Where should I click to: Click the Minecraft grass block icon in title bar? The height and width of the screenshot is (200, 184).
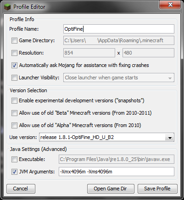coord(7,7)
